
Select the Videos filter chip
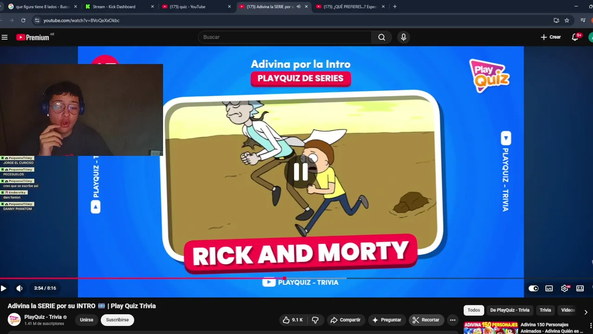tap(568, 310)
